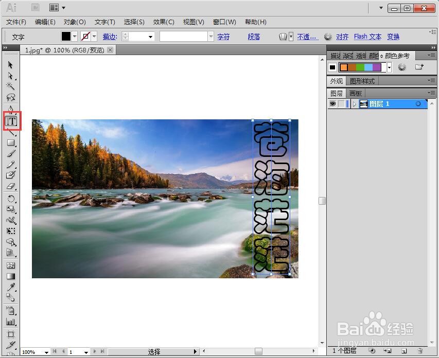This screenshot has height=358, width=439.
Task: Select the Paintbrush tool
Action: click(11, 154)
